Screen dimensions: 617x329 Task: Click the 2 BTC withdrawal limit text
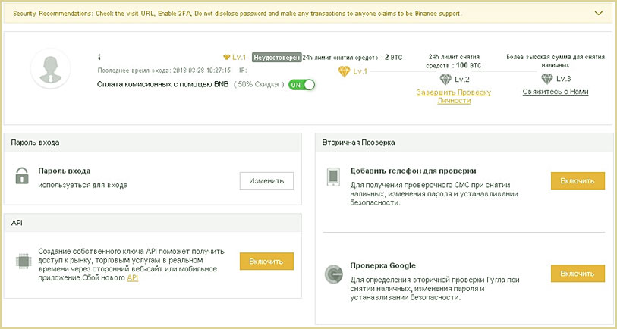point(352,58)
